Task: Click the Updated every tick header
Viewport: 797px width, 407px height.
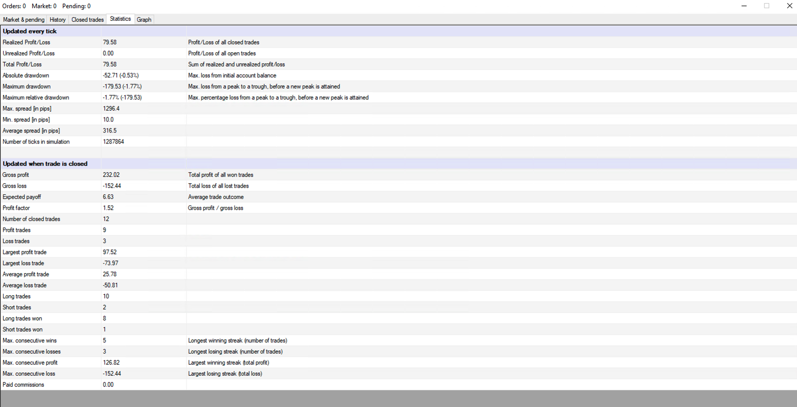Action: [30, 31]
